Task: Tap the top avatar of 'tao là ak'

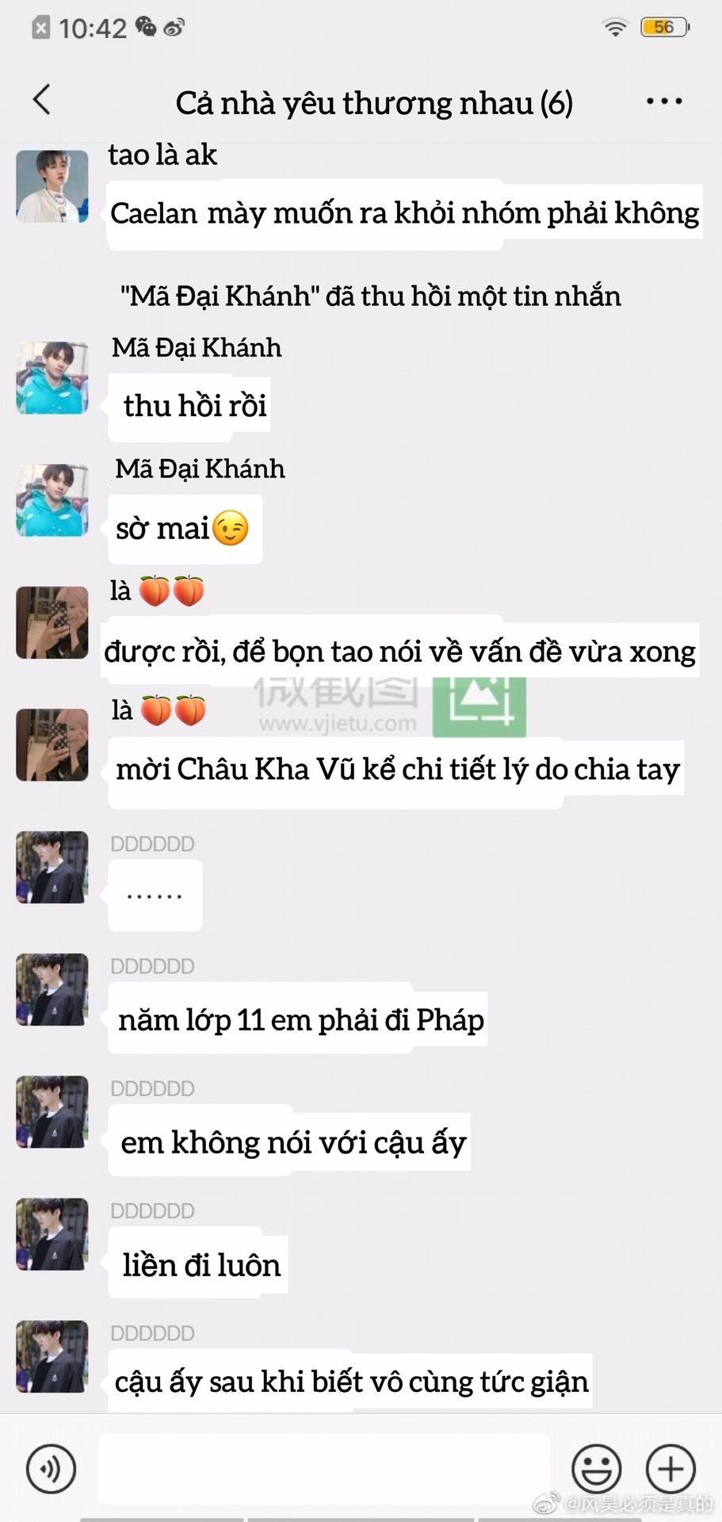Action: click(x=52, y=186)
